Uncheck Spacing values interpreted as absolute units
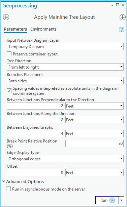 point(9,91)
